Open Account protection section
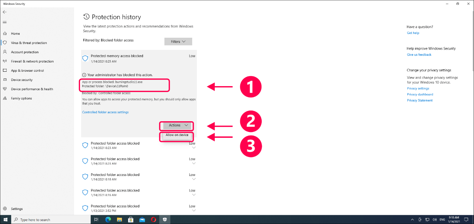The height and width of the screenshot is (224, 474). (25, 52)
